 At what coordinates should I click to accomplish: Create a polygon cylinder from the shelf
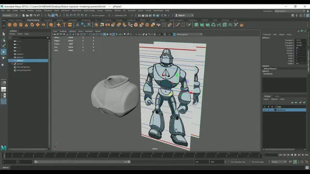coord(21,25)
